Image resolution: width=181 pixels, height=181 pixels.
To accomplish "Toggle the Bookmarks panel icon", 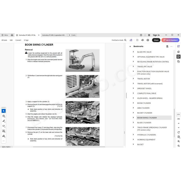I will point(178,57).
